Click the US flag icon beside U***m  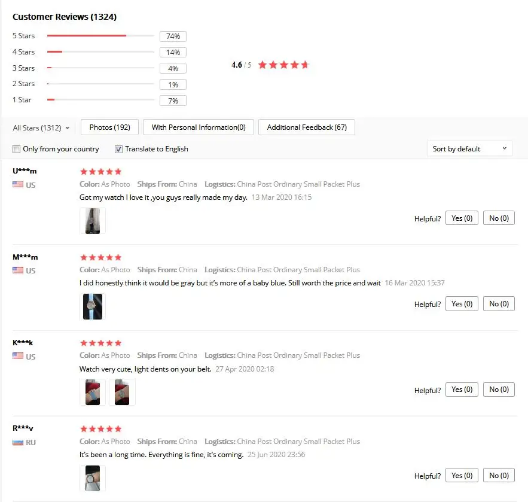click(18, 185)
